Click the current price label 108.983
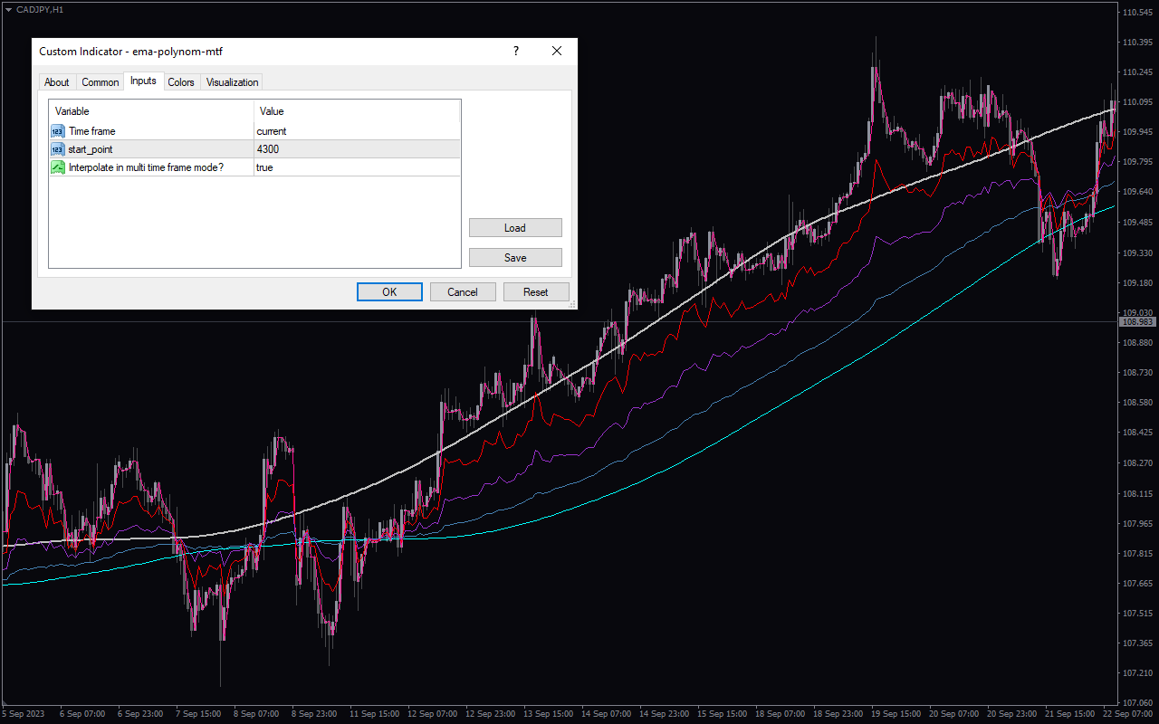This screenshot has height=724, width=1159. pos(1138,322)
